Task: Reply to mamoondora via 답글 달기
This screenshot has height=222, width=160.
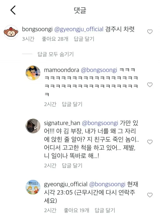Action: (x=72, y=104)
